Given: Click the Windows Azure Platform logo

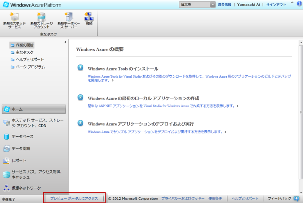Looking at the screenshot, I should 32,5.
